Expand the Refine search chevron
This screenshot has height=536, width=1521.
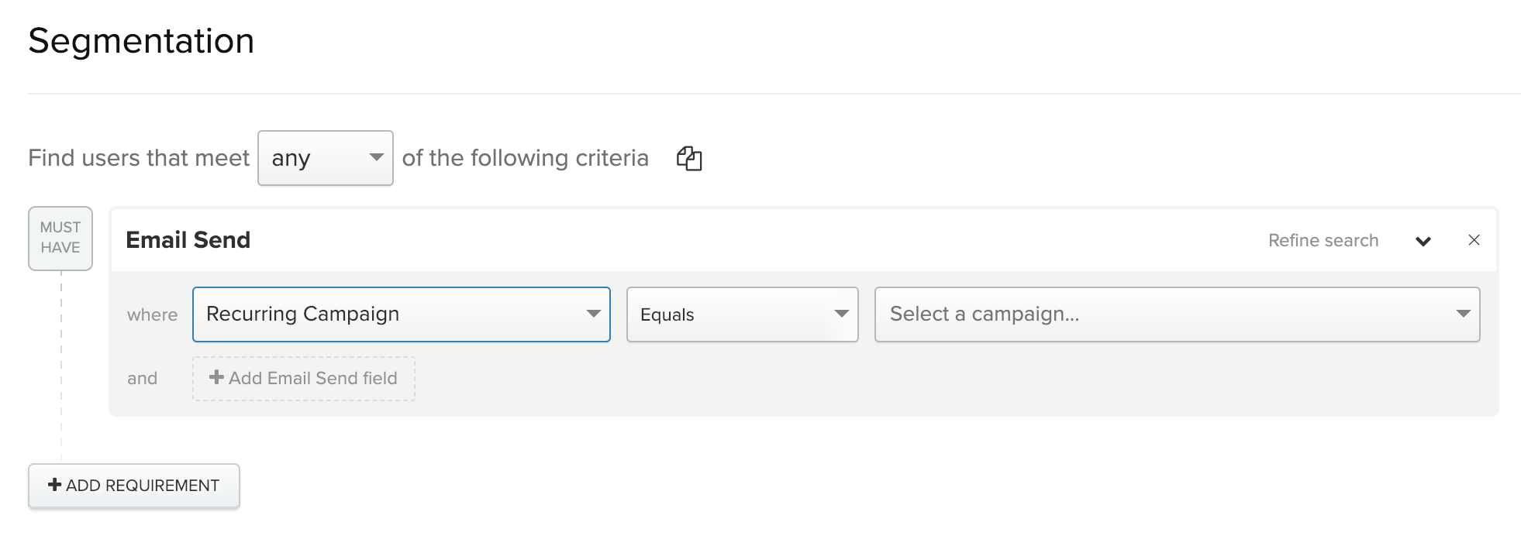(1423, 241)
